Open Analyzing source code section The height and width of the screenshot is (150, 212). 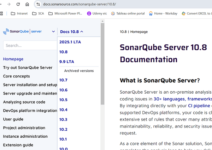pyautogui.click(x=24, y=102)
